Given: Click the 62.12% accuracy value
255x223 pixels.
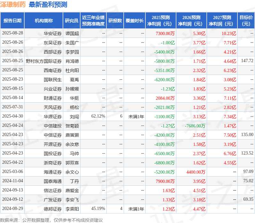Looking at the screenshot, I should (x=98, y=116).
